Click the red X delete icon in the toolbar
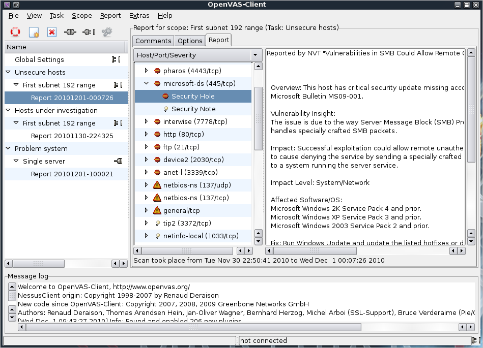Image resolution: width=483 pixels, height=348 pixels. click(x=51, y=31)
